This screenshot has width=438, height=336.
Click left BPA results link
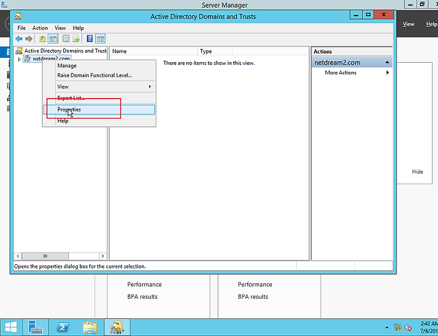point(142,297)
